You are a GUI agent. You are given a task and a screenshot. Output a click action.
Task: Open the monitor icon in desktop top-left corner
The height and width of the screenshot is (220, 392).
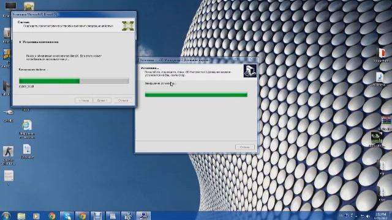(x=10, y=5)
